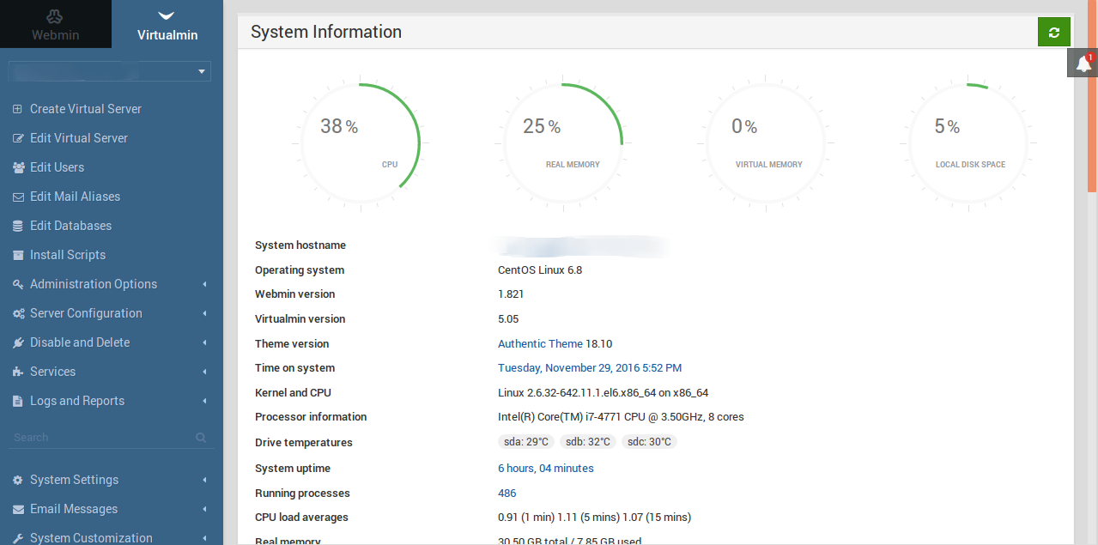Open the virtual server domain dropdown
This screenshot has width=1098, height=545.
click(109, 71)
